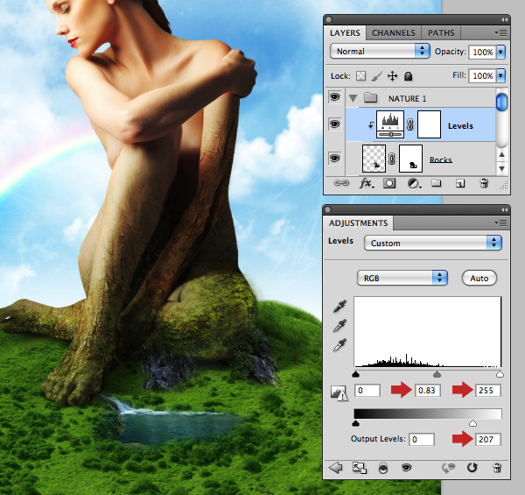Click Levels adjustment histogram thumbnail
525x495 pixels.
(x=390, y=124)
